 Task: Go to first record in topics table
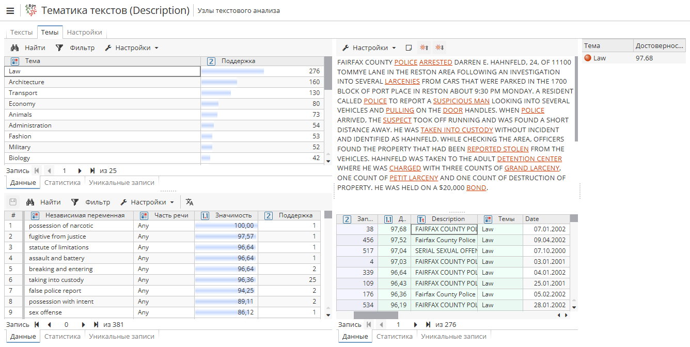pos(37,170)
